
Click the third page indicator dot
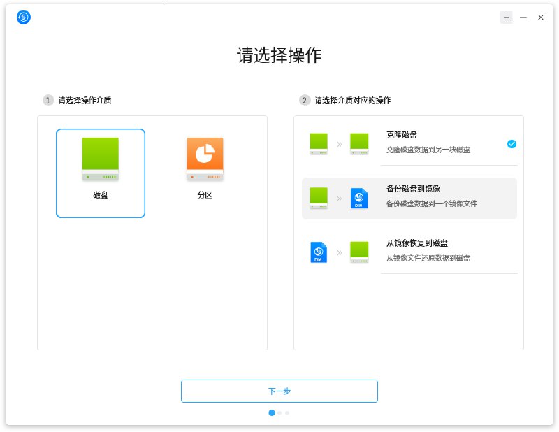tap(287, 412)
